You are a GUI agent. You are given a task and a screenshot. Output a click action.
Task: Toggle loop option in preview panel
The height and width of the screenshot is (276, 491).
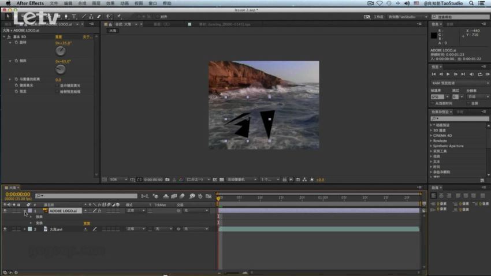[x=479, y=74]
